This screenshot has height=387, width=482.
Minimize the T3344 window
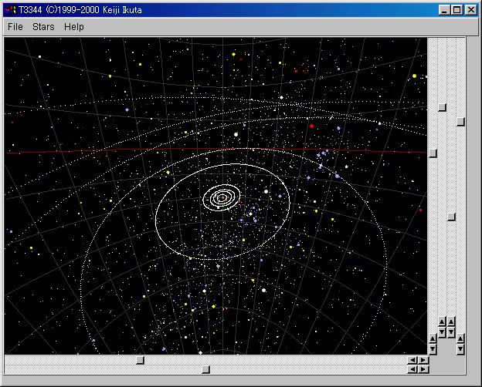[444, 10]
